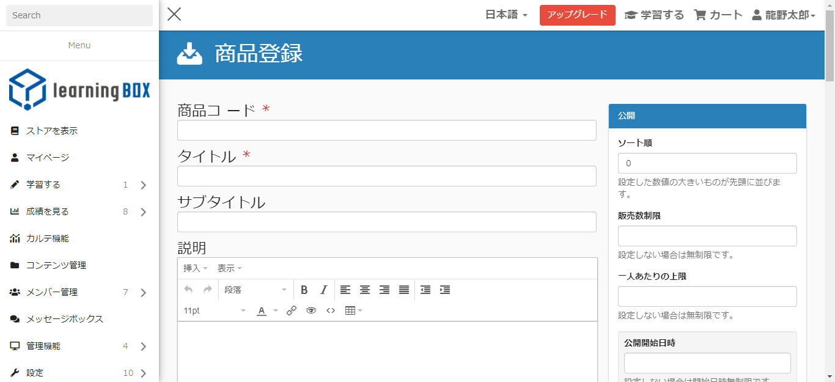Click the 商品コード input field

(x=386, y=130)
